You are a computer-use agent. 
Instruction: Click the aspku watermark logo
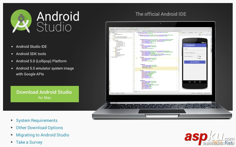209,138
